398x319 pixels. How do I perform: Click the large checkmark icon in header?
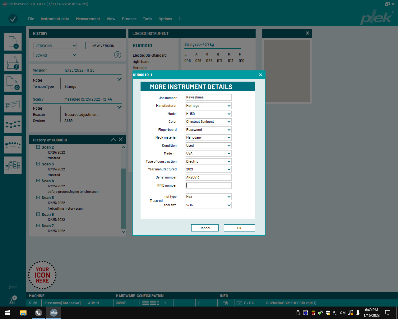13,19
